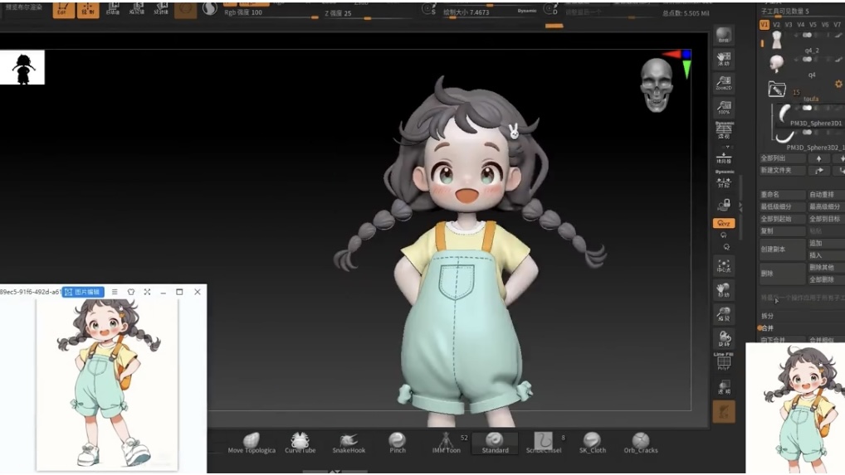Image resolution: width=845 pixels, height=475 pixels.
Task: Open the toufa subtool folder
Action: [778, 90]
